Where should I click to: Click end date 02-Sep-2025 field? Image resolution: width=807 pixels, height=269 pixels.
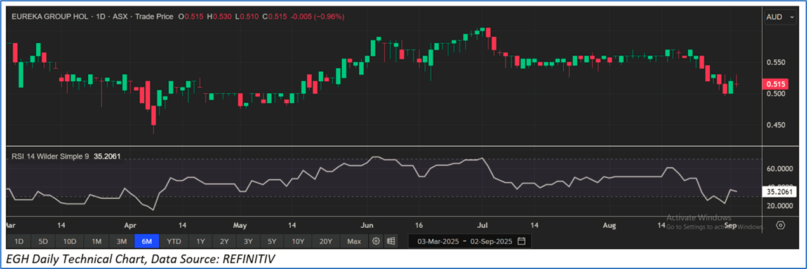click(490, 241)
